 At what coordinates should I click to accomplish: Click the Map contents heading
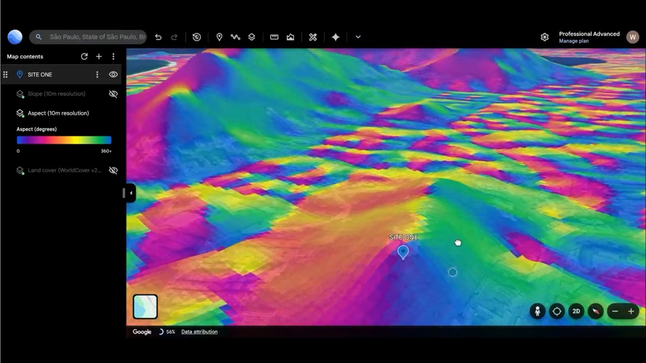pos(25,56)
